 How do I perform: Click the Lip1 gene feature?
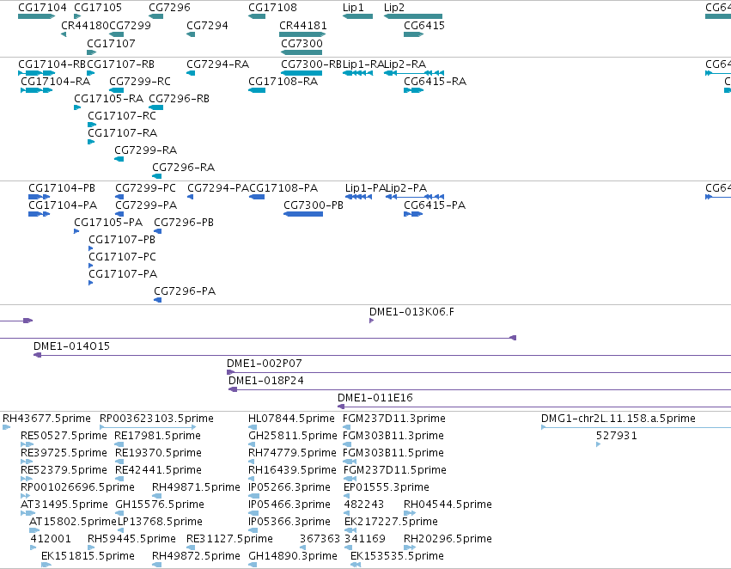click(x=357, y=16)
